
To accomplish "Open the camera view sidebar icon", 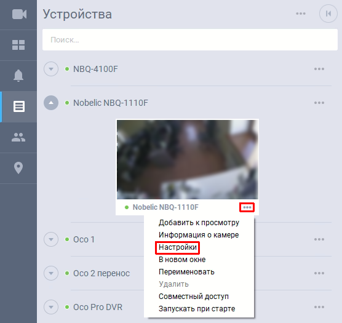I will [19, 14].
